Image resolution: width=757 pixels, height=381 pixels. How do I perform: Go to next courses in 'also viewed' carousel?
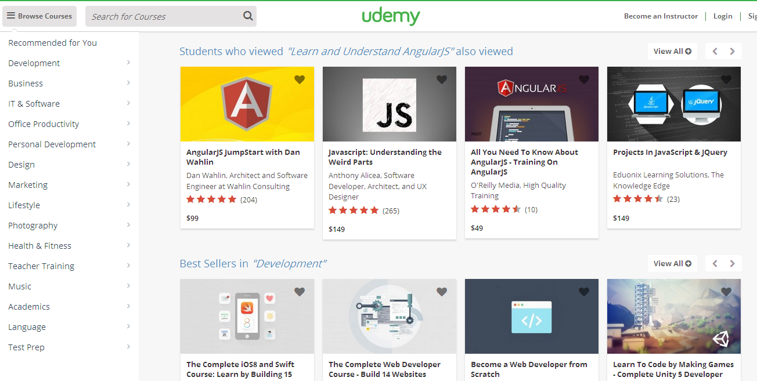[733, 51]
